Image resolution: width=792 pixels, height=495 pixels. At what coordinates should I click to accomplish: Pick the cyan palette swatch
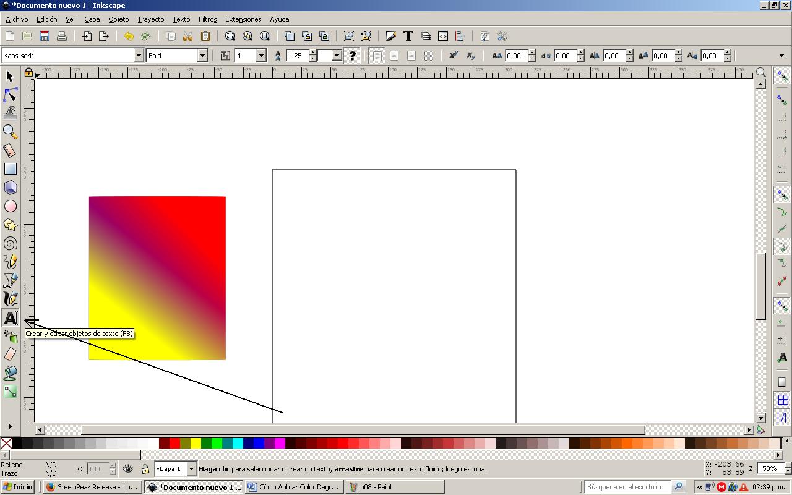238,443
